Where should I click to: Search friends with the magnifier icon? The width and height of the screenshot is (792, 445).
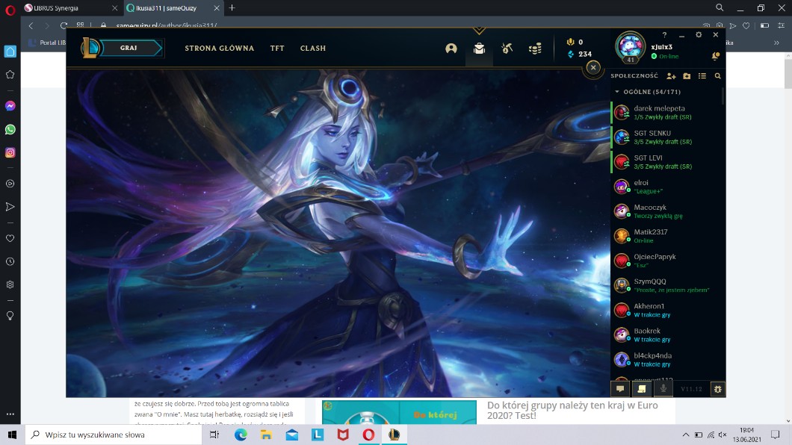click(x=717, y=76)
